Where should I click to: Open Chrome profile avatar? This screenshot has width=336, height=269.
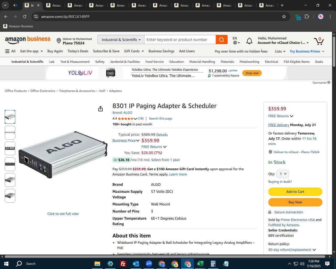click(x=321, y=17)
